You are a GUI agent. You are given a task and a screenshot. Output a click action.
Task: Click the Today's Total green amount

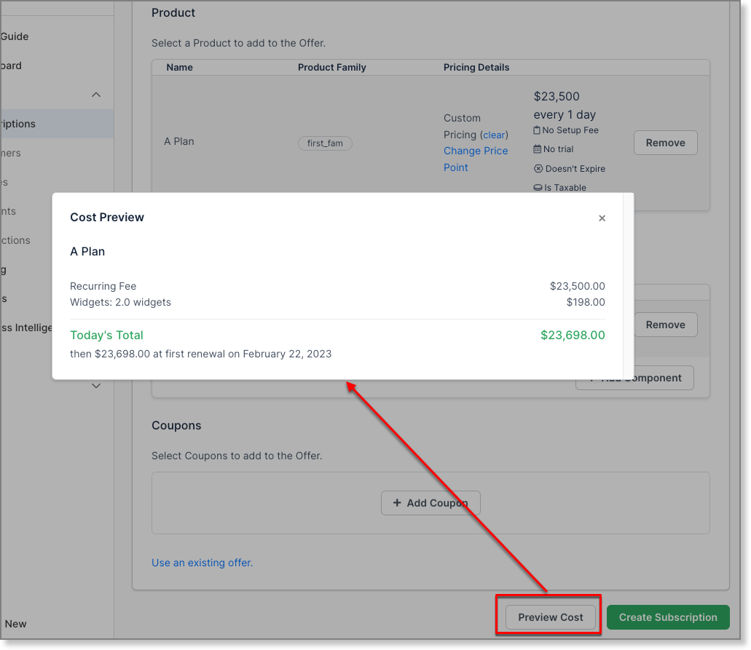[573, 335]
